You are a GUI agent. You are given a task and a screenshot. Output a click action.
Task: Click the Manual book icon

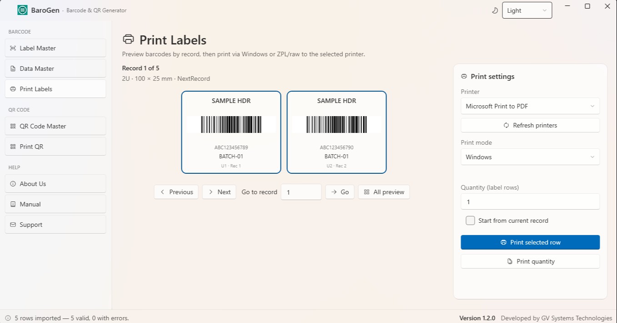tap(13, 204)
